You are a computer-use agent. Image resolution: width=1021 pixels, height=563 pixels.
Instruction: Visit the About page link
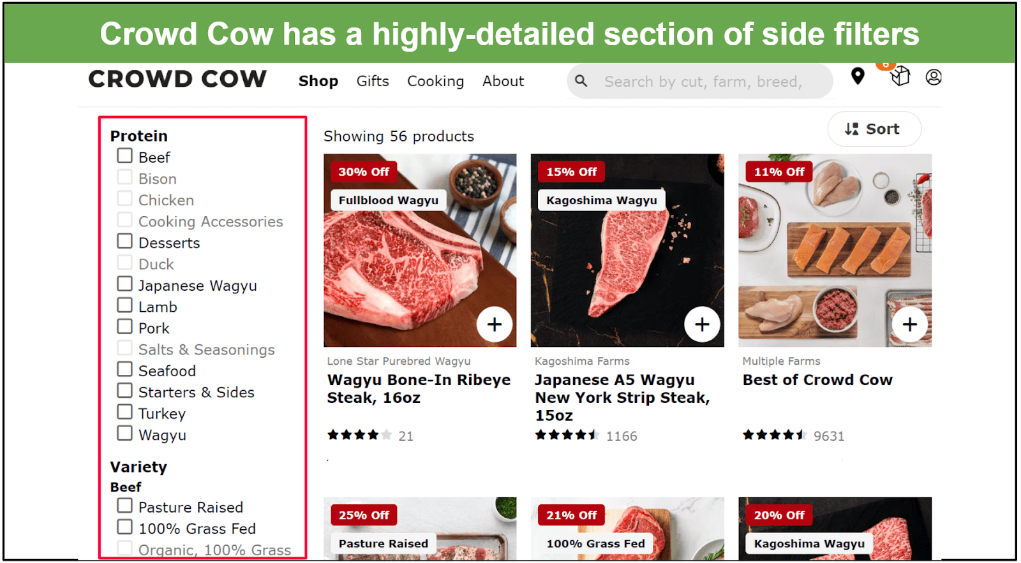pyautogui.click(x=503, y=81)
